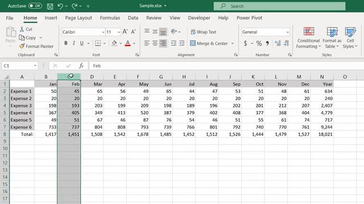The image size is (364, 204).
Task: Expand the Copy options arrow
Action: 40,38
